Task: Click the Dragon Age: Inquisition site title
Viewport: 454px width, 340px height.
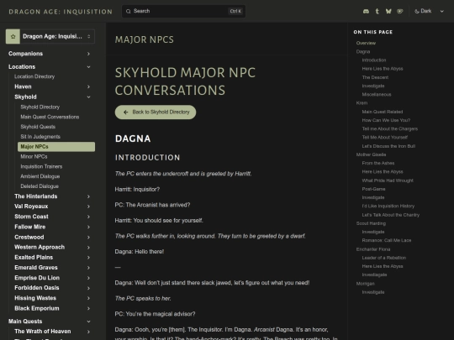Action: point(61,12)
